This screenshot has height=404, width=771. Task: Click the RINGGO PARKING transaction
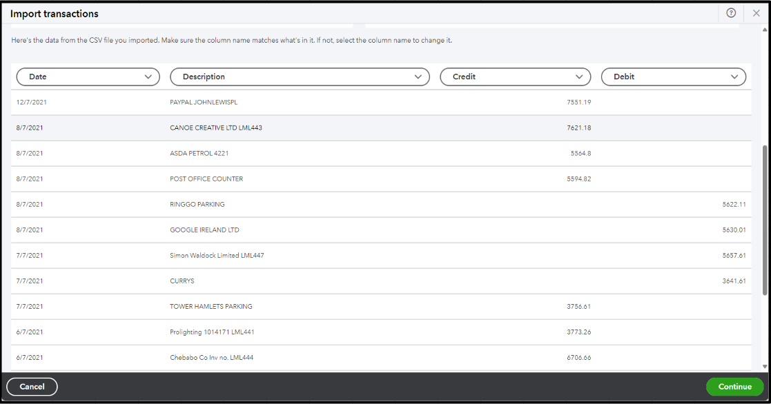(x=197, y=204)
